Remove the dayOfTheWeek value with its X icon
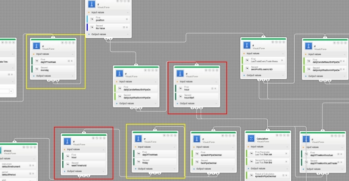349x181 pixels. pyautogui.click(x=72, y=61)
